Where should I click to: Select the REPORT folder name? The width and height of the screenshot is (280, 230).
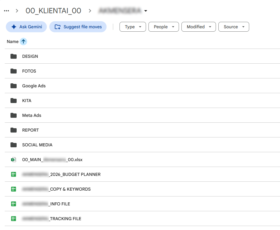click(x=30, y=130)
